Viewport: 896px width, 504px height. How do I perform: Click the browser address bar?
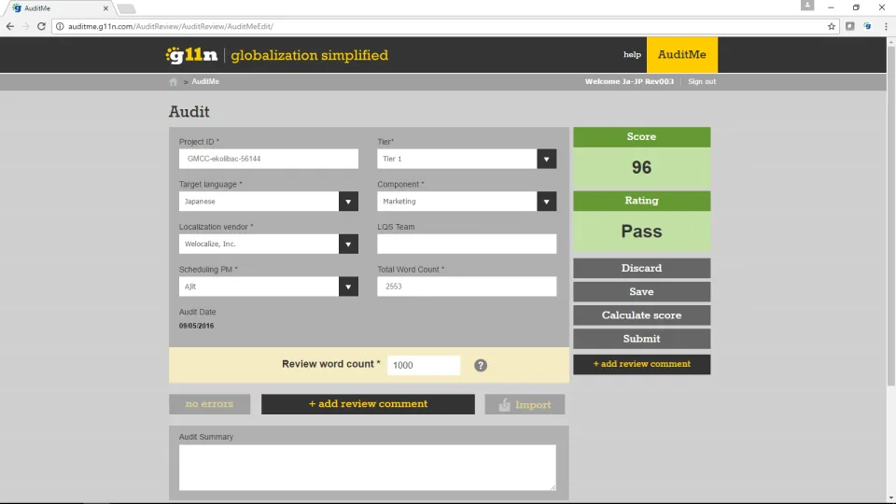click(x=446, y=26)
